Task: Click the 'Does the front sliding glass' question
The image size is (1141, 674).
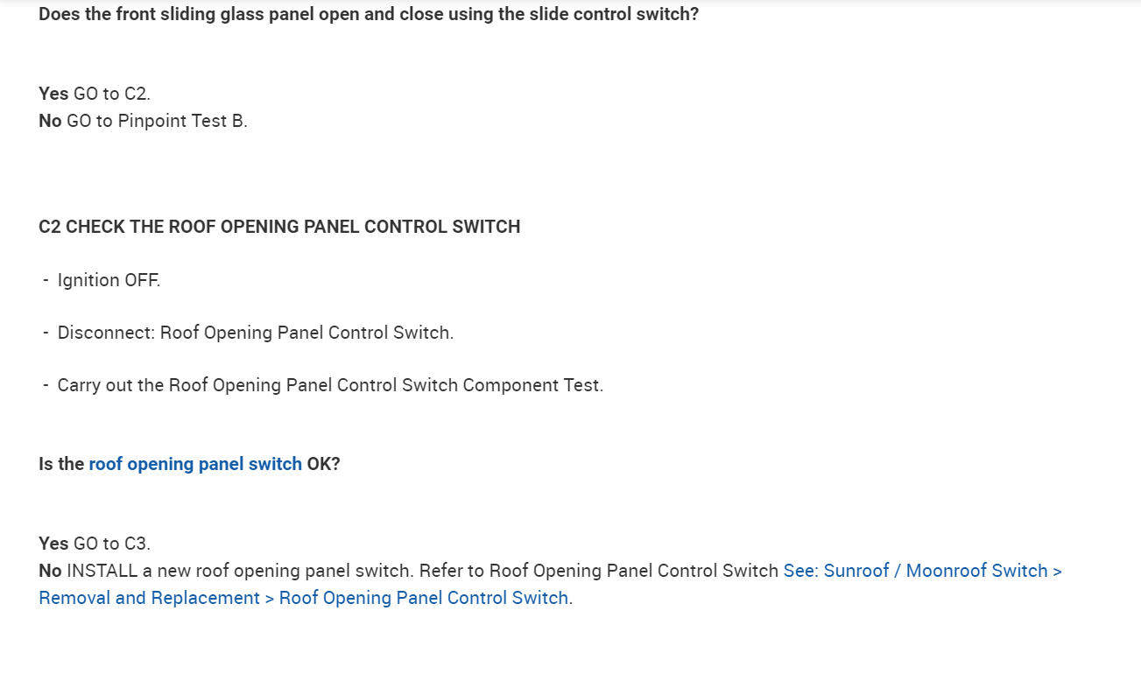Action: coord(369,15)
